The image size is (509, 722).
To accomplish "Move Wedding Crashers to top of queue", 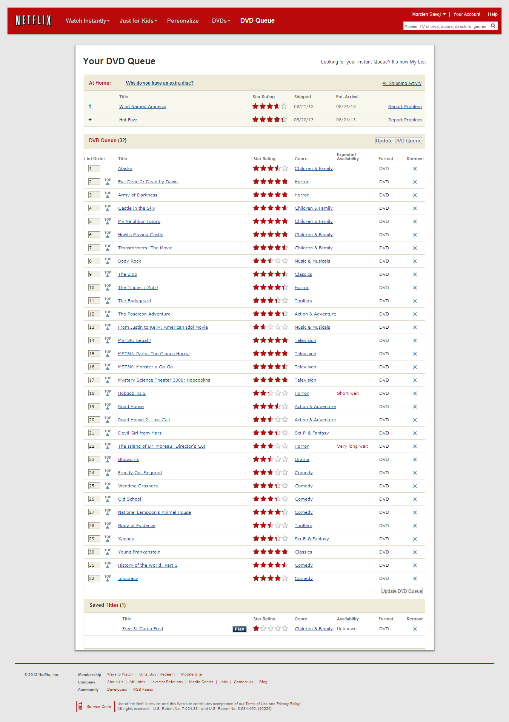I will (108, 485).
